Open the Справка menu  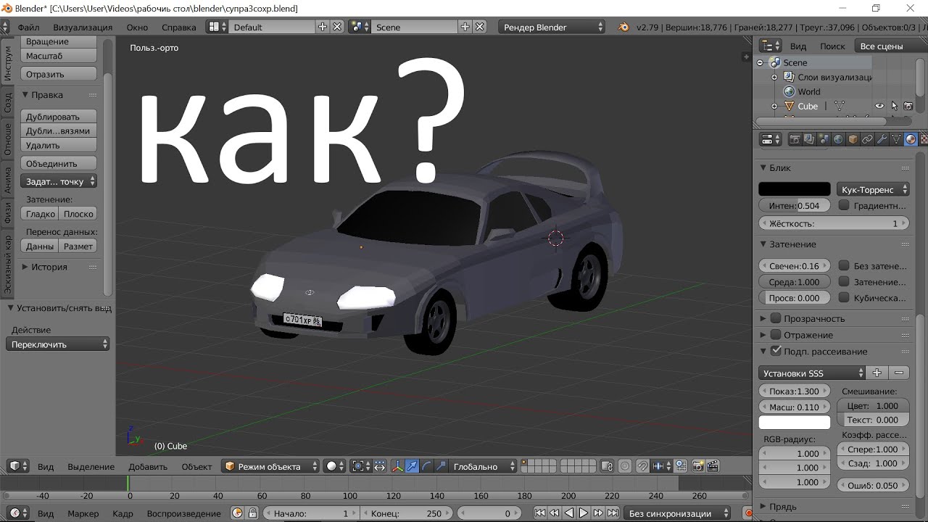click(179, 27)
